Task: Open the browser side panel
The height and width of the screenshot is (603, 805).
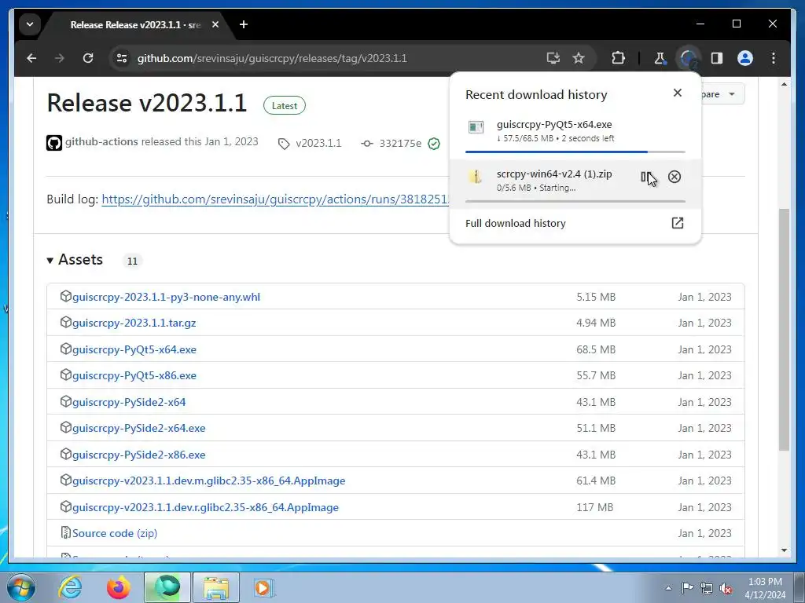Action: click(x=717, y=58)
